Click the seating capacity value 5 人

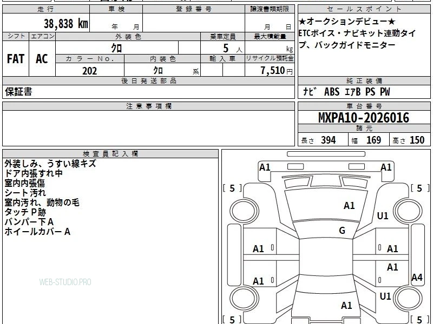[x=233, y=49]
